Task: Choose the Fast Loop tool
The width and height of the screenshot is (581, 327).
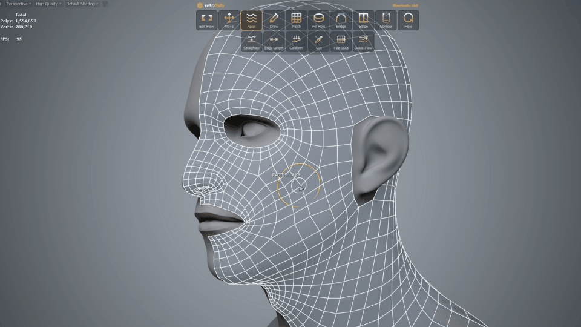Action: pos(341,42)
